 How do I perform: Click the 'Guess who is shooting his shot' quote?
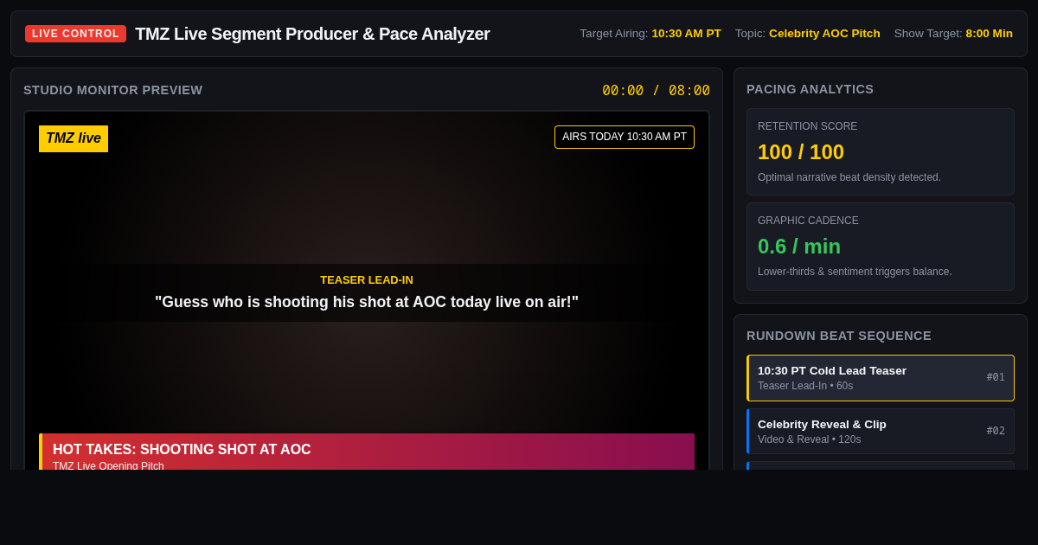point(367,302)
